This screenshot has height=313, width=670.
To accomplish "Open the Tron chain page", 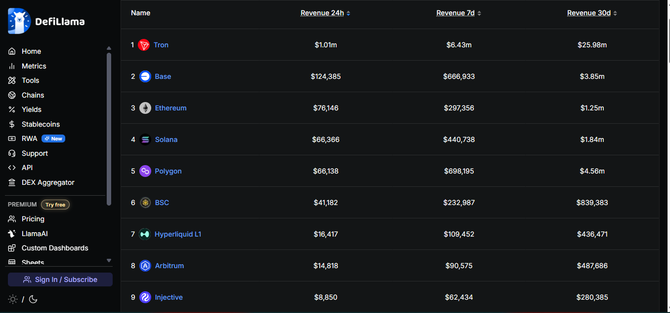I will point(161,44).
